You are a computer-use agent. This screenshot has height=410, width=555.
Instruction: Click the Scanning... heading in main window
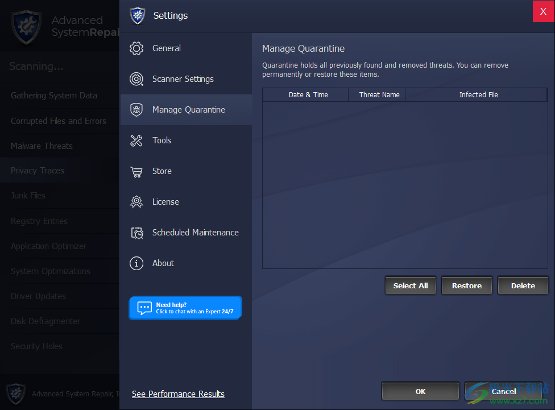pos(36,67)
